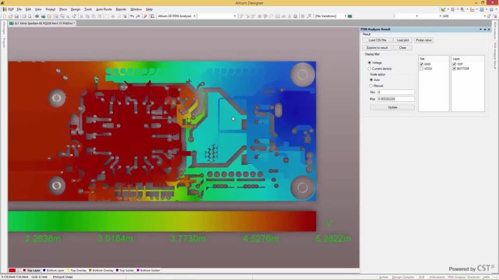
Task: Open the Instruments status bar panel button
Action: (x=437, y=277)
